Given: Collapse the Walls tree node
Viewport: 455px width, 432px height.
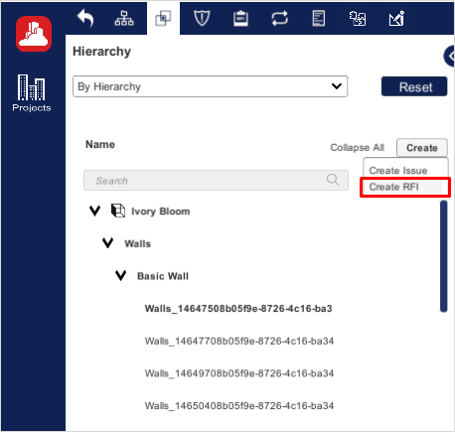Looking at the screenshot, I should (x=108, y=243).
